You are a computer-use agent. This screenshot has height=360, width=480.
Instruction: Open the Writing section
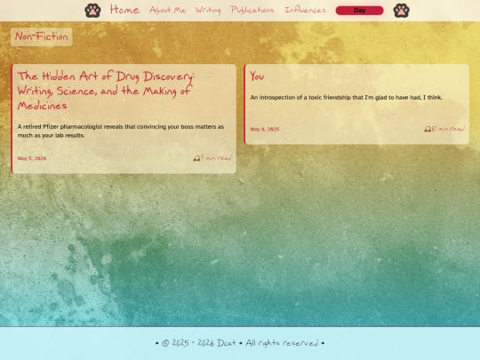pyautogui.click(x=208, y=10)
